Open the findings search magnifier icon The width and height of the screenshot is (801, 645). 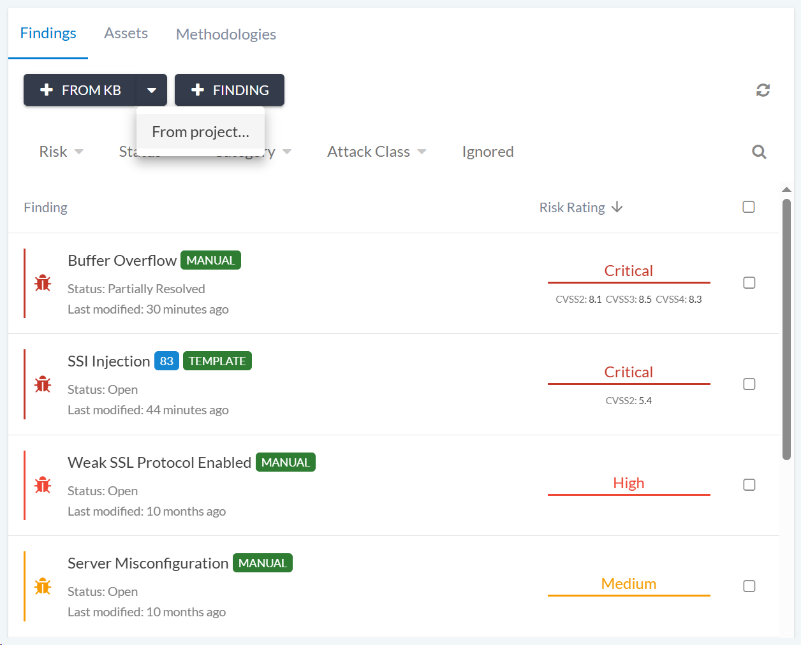click(759, 152)
